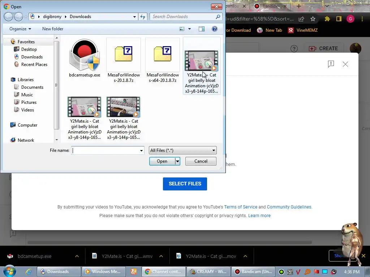Screen dimensions: 370x277
Task: Open Chrome three-dot menu
Action: coord(362,19)
